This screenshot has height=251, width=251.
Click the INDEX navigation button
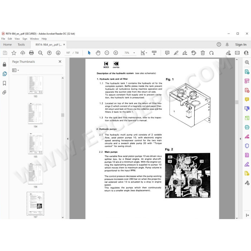106,65
